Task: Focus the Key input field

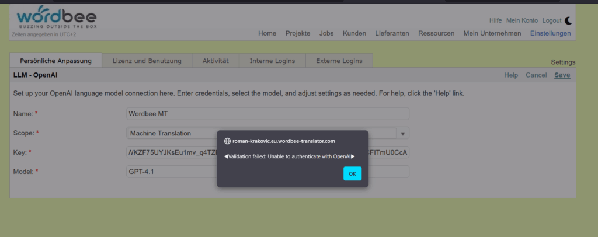Action: point(267,152)
